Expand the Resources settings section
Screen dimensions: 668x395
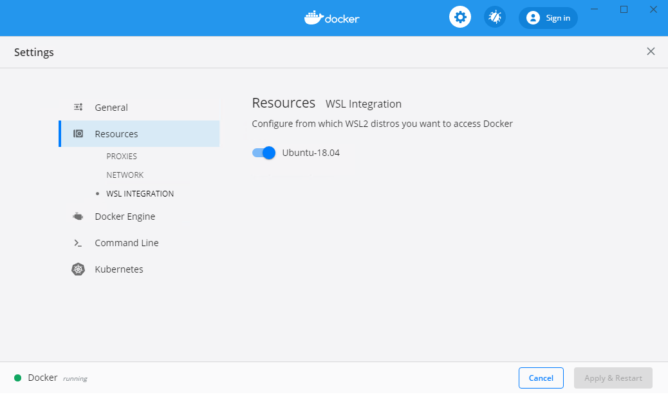pyautogui.click(x=116, y=133)
